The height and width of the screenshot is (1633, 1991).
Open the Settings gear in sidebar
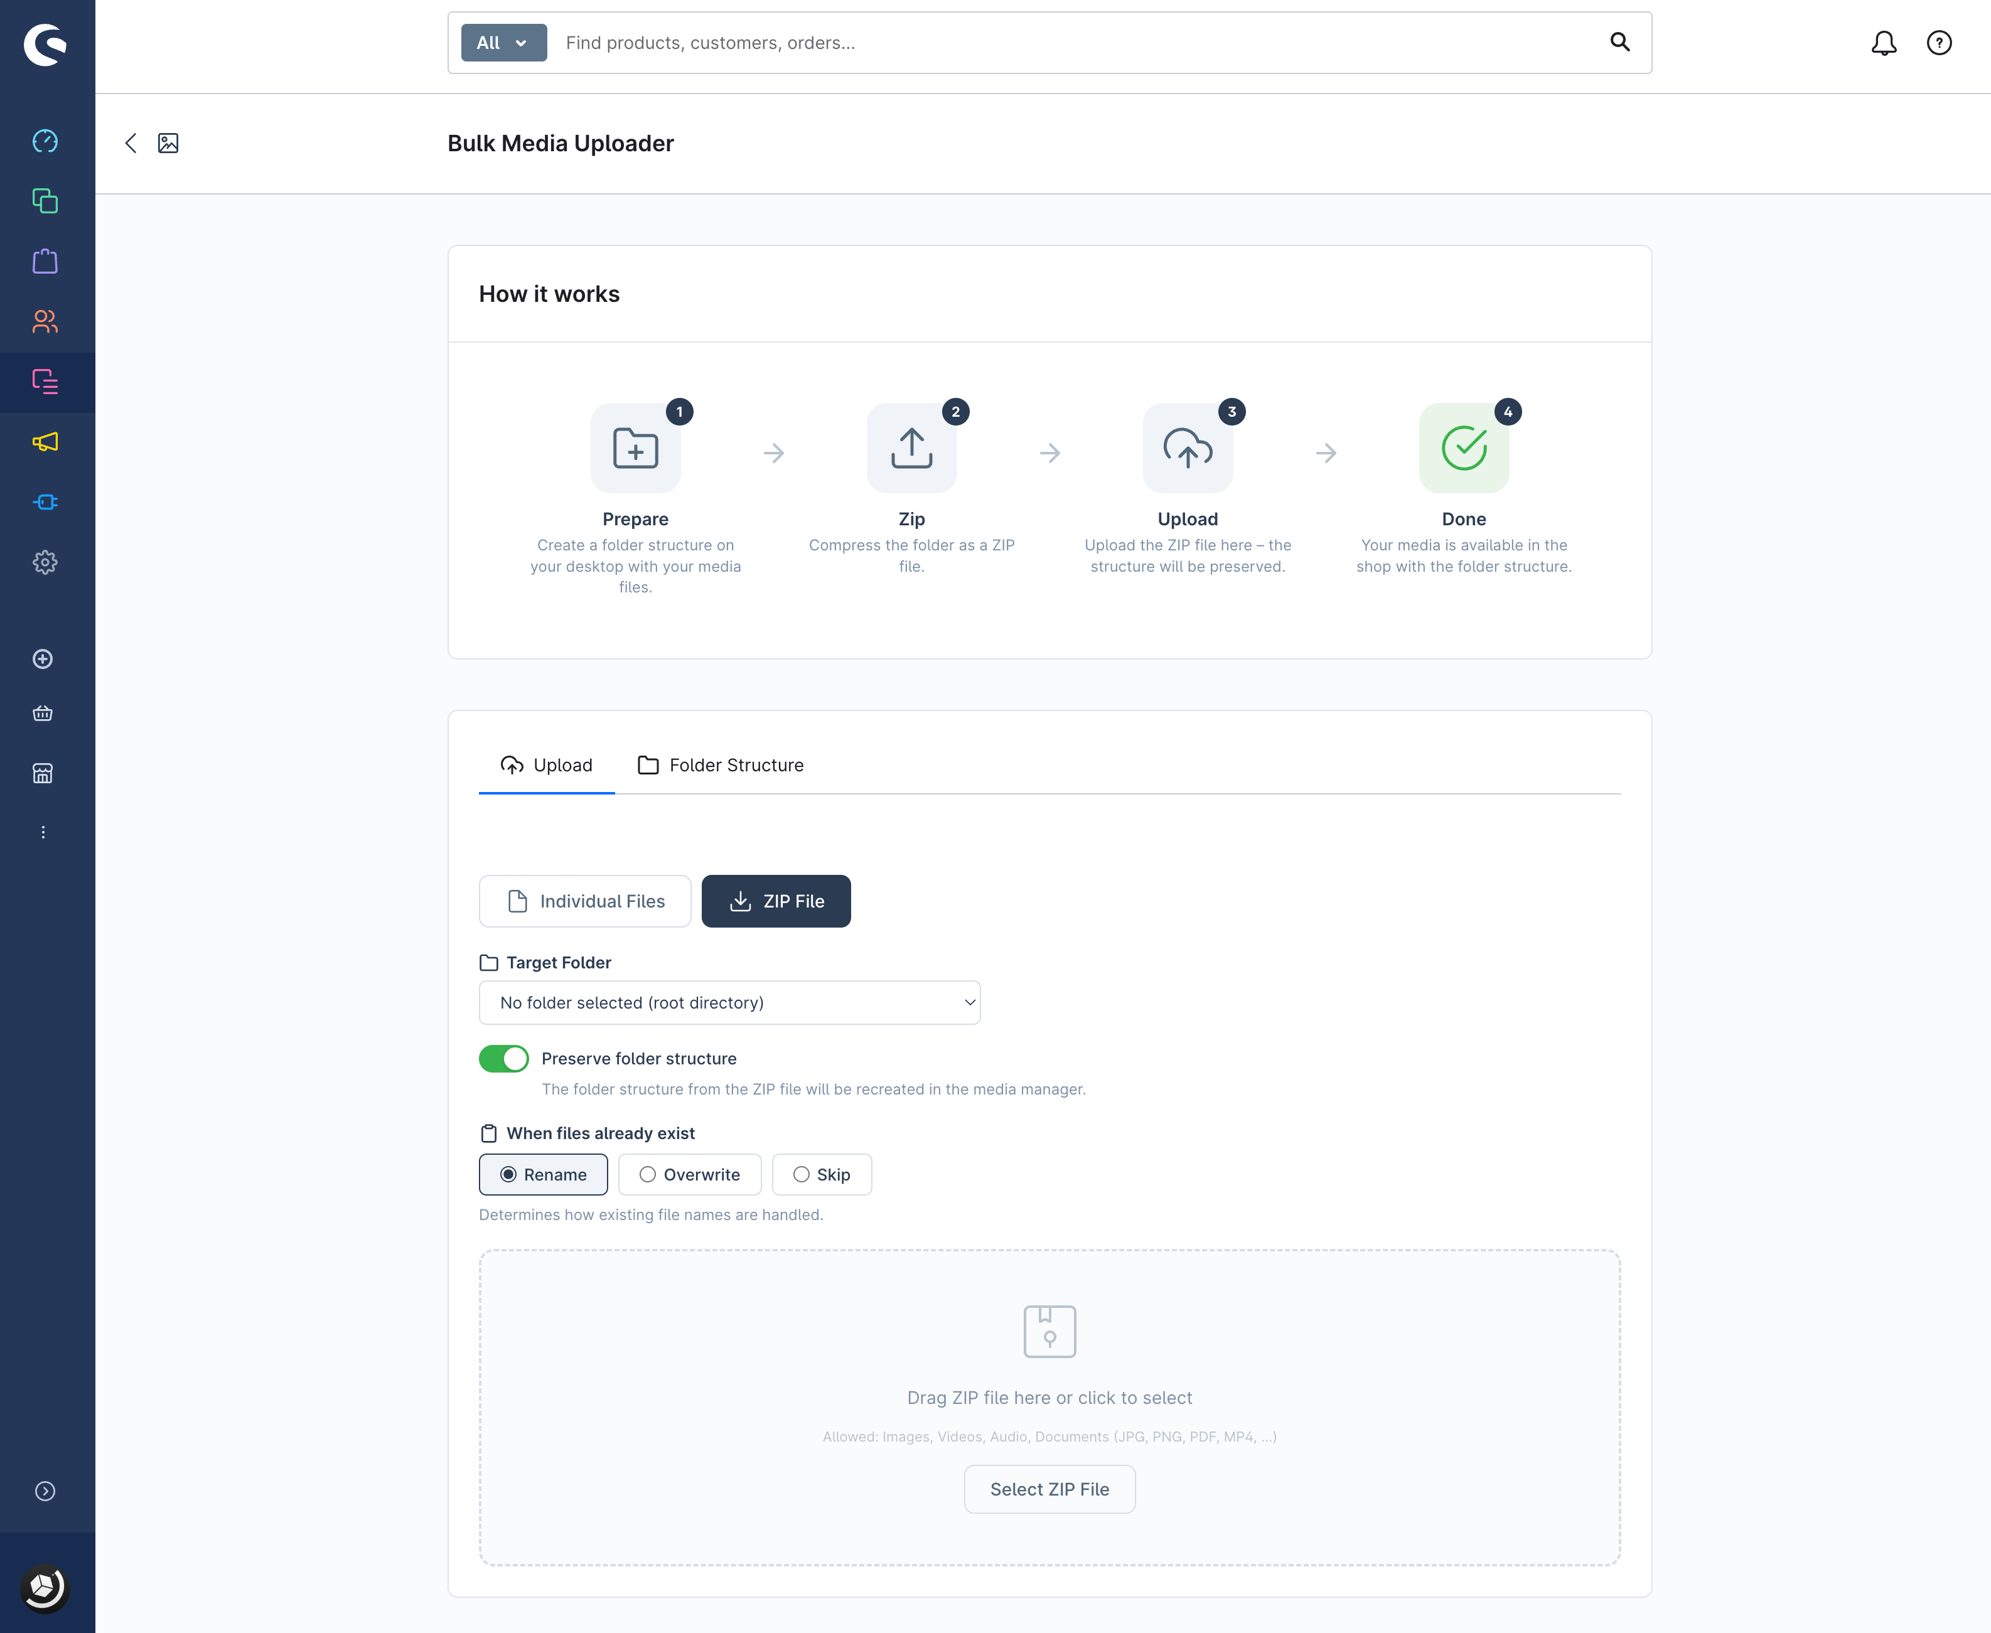(45, 562)
